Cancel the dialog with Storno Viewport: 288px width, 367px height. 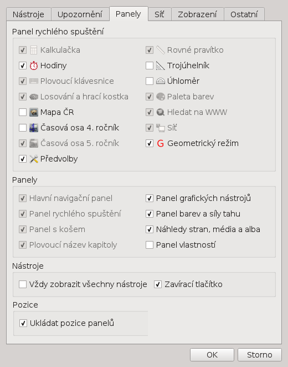[x=260, y=355]
